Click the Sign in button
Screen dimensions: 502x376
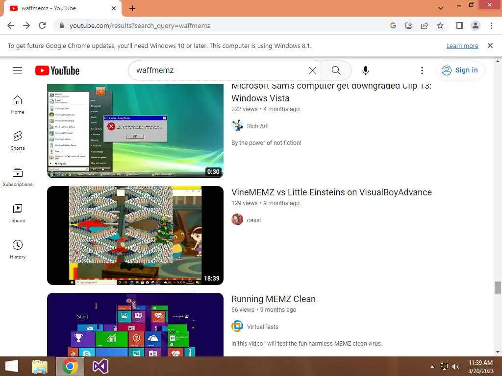[460, 70]
